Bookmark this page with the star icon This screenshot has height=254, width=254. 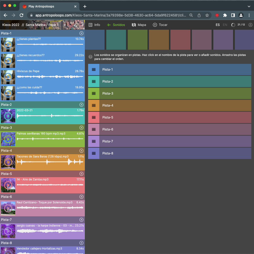point(207,15)
